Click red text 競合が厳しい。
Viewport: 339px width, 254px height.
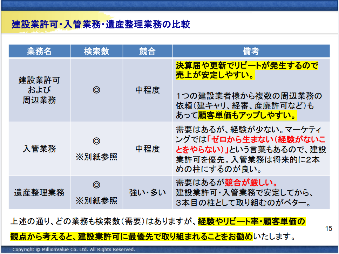coord(251,183)
